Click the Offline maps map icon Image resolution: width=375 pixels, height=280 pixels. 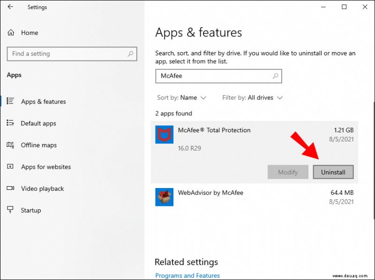pos(10,145)
